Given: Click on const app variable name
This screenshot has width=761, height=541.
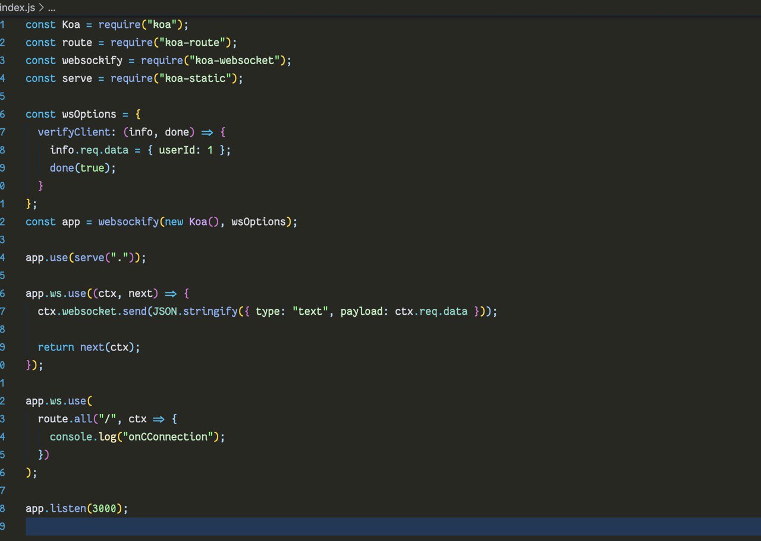Looking at the screenshot, I should pyautogui.click(x=71, y=222).
